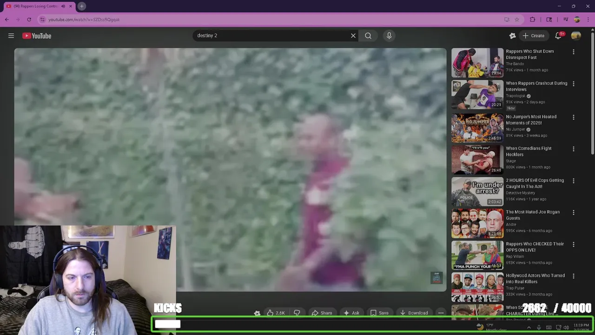Open menu for Hollywood Actors Who Turned video
The image size is (595, 335).
coord(573,276)
